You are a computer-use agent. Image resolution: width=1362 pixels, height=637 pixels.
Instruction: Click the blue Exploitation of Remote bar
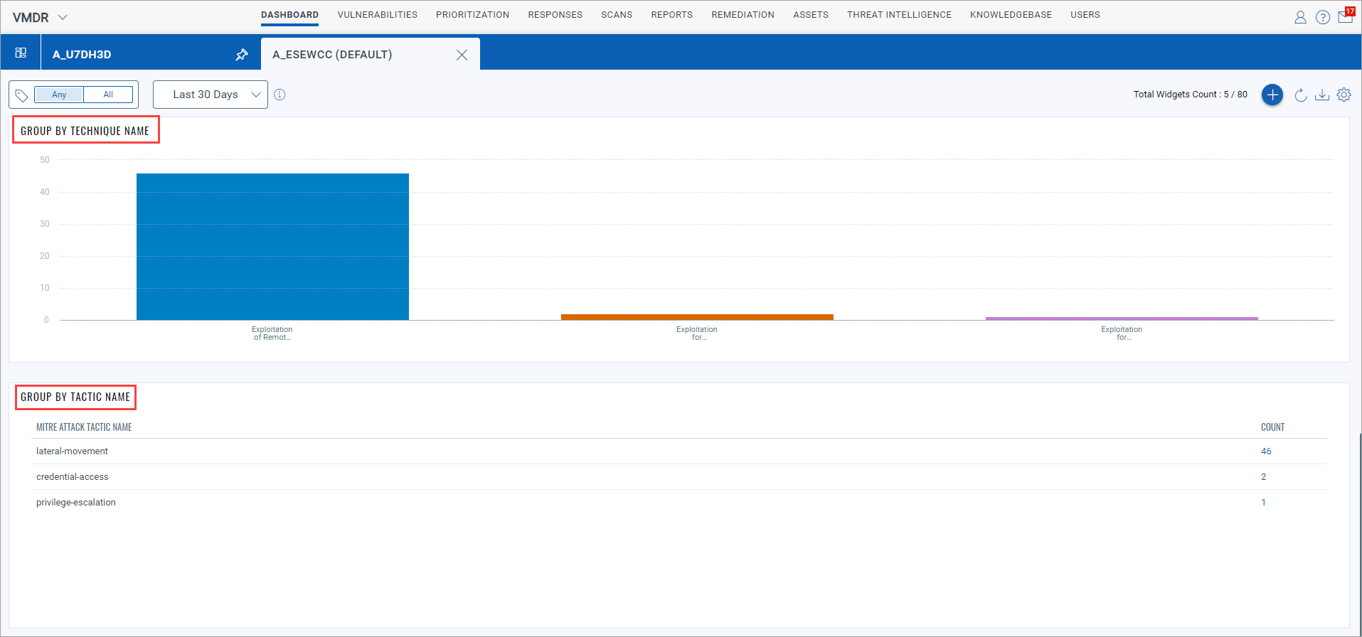pos(272,247)
